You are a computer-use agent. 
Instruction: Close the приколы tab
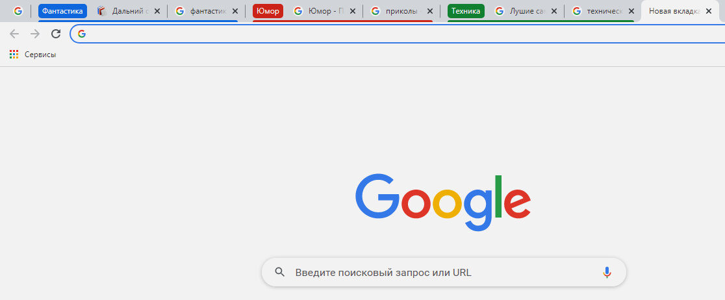[x=430, y=11]
